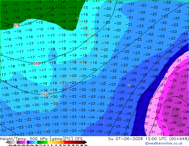189x146 pixels.
Task: Open the weatheronline.co.uk copyright link
Action: coord(164,143)
